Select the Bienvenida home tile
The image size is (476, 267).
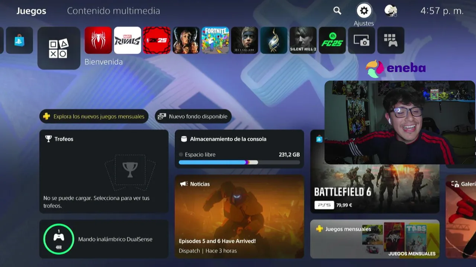click(59, 48)
